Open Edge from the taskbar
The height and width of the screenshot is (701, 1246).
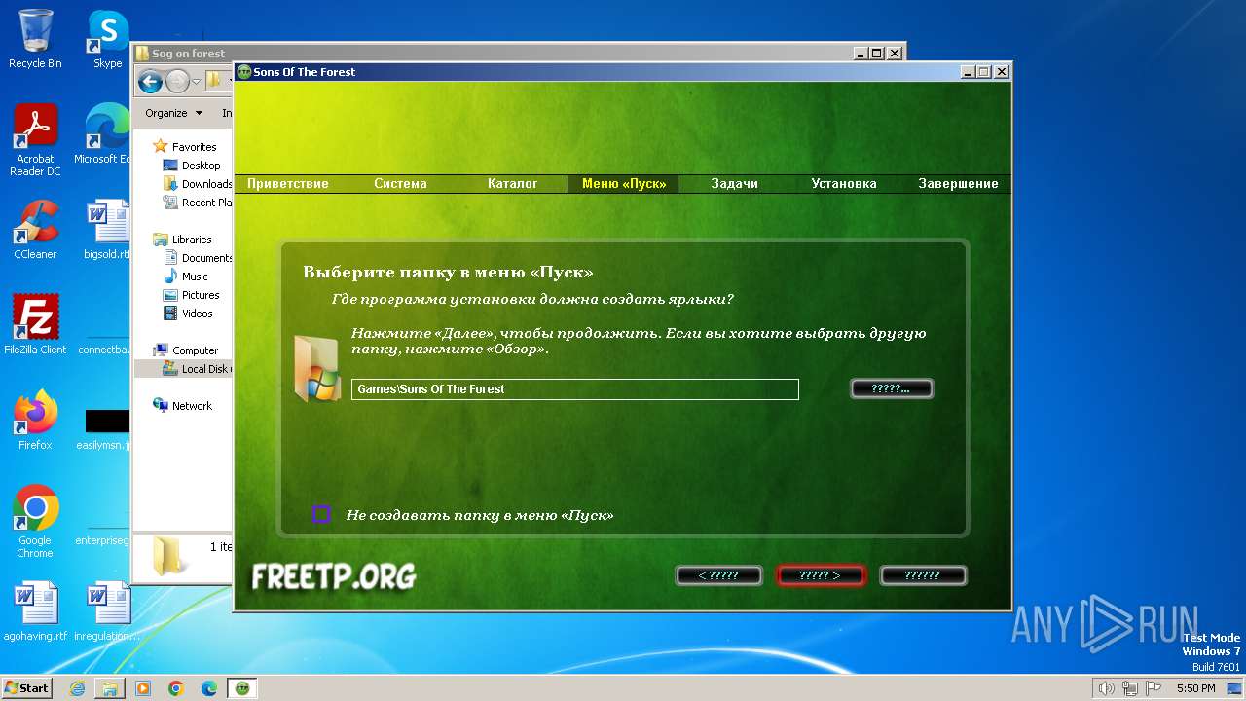[x=209, y=688]
